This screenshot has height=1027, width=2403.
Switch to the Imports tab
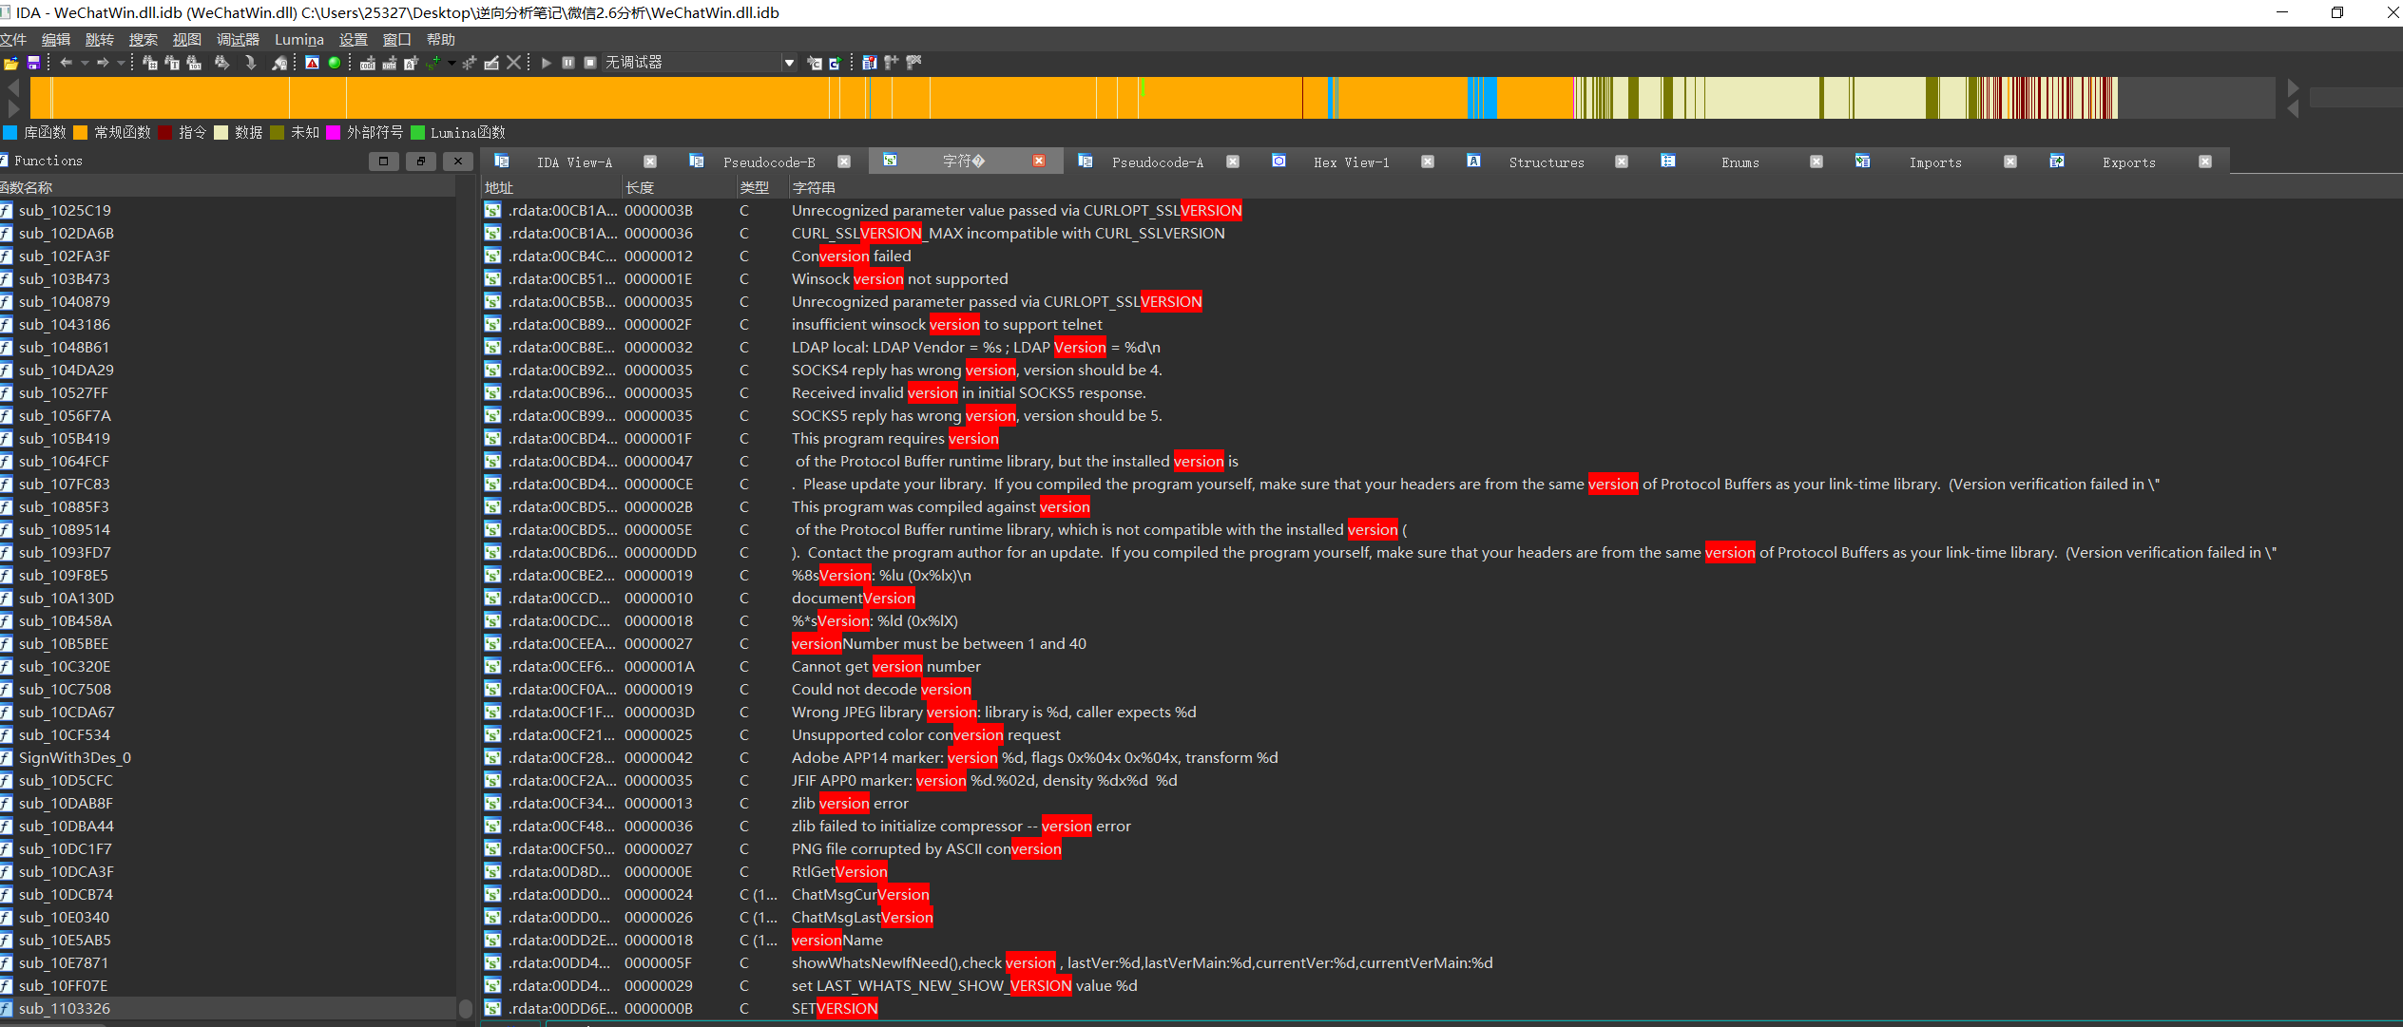pos(1934,162)
